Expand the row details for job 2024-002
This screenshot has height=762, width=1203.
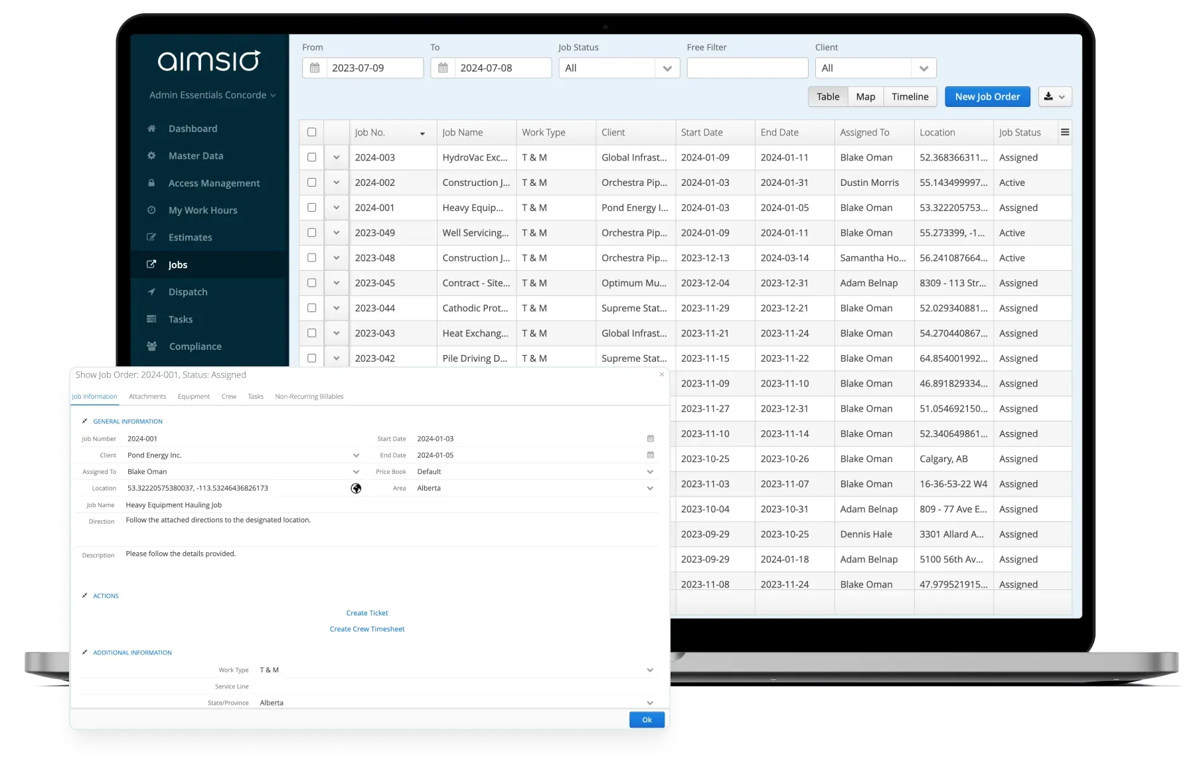click(336, 182)
